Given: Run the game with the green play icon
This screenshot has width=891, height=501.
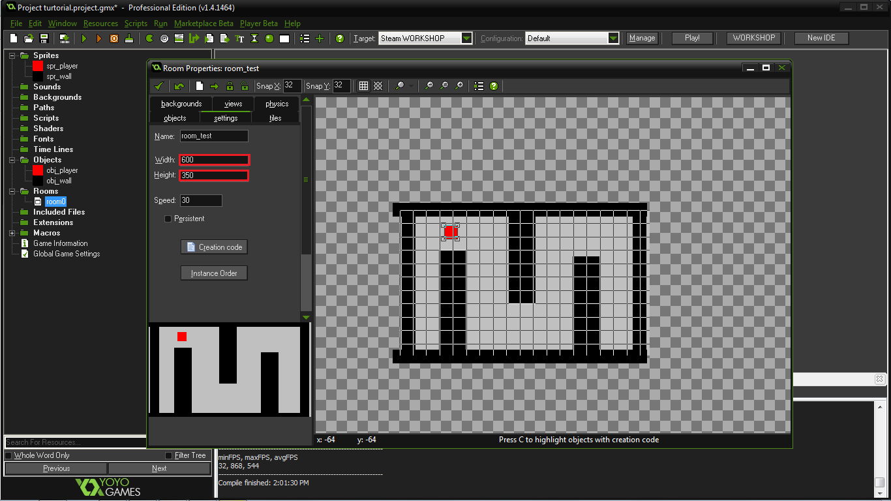Looking at the screenshot, I should pyautogui.click(x=84, y=38).
